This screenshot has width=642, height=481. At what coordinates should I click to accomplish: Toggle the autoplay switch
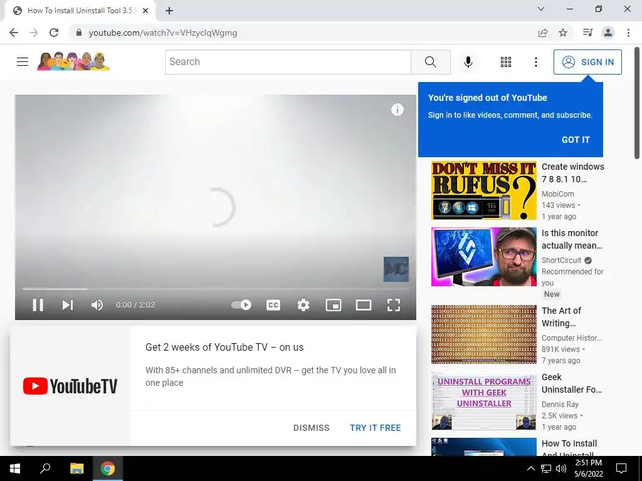coord(241,305)
